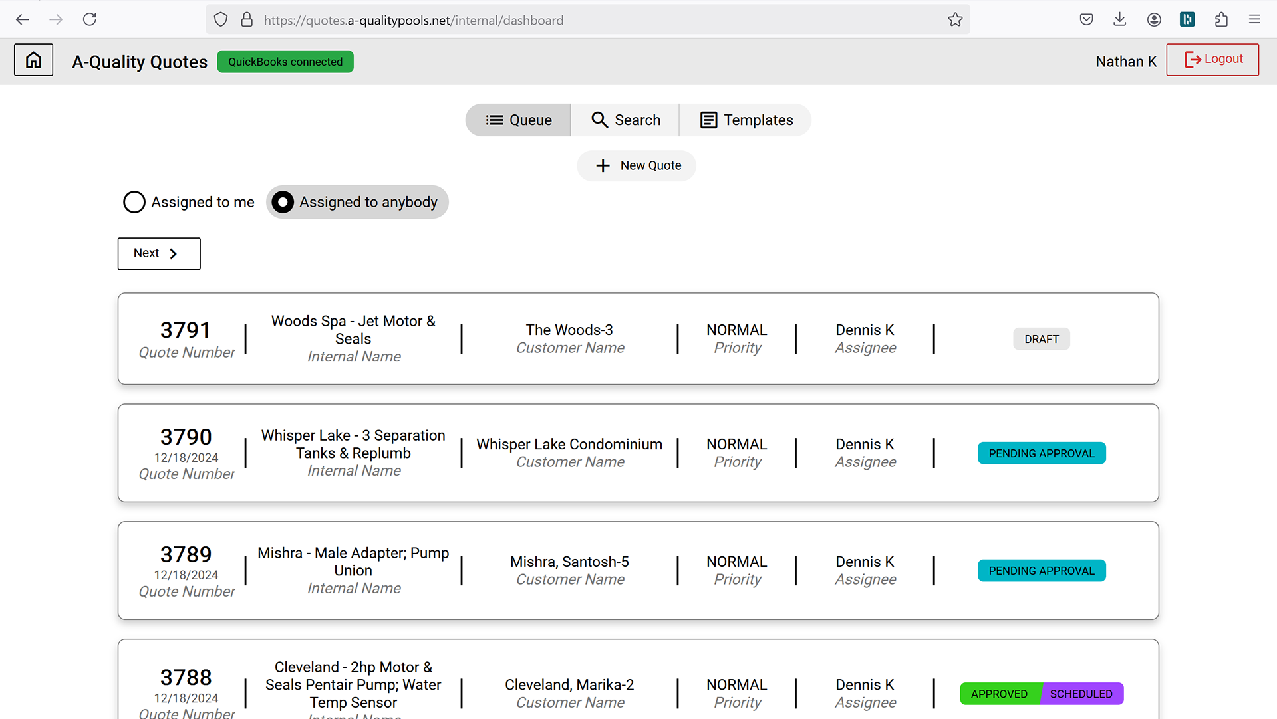
Task: Switch to the Queue tab
Action: (x=518, y=120)
